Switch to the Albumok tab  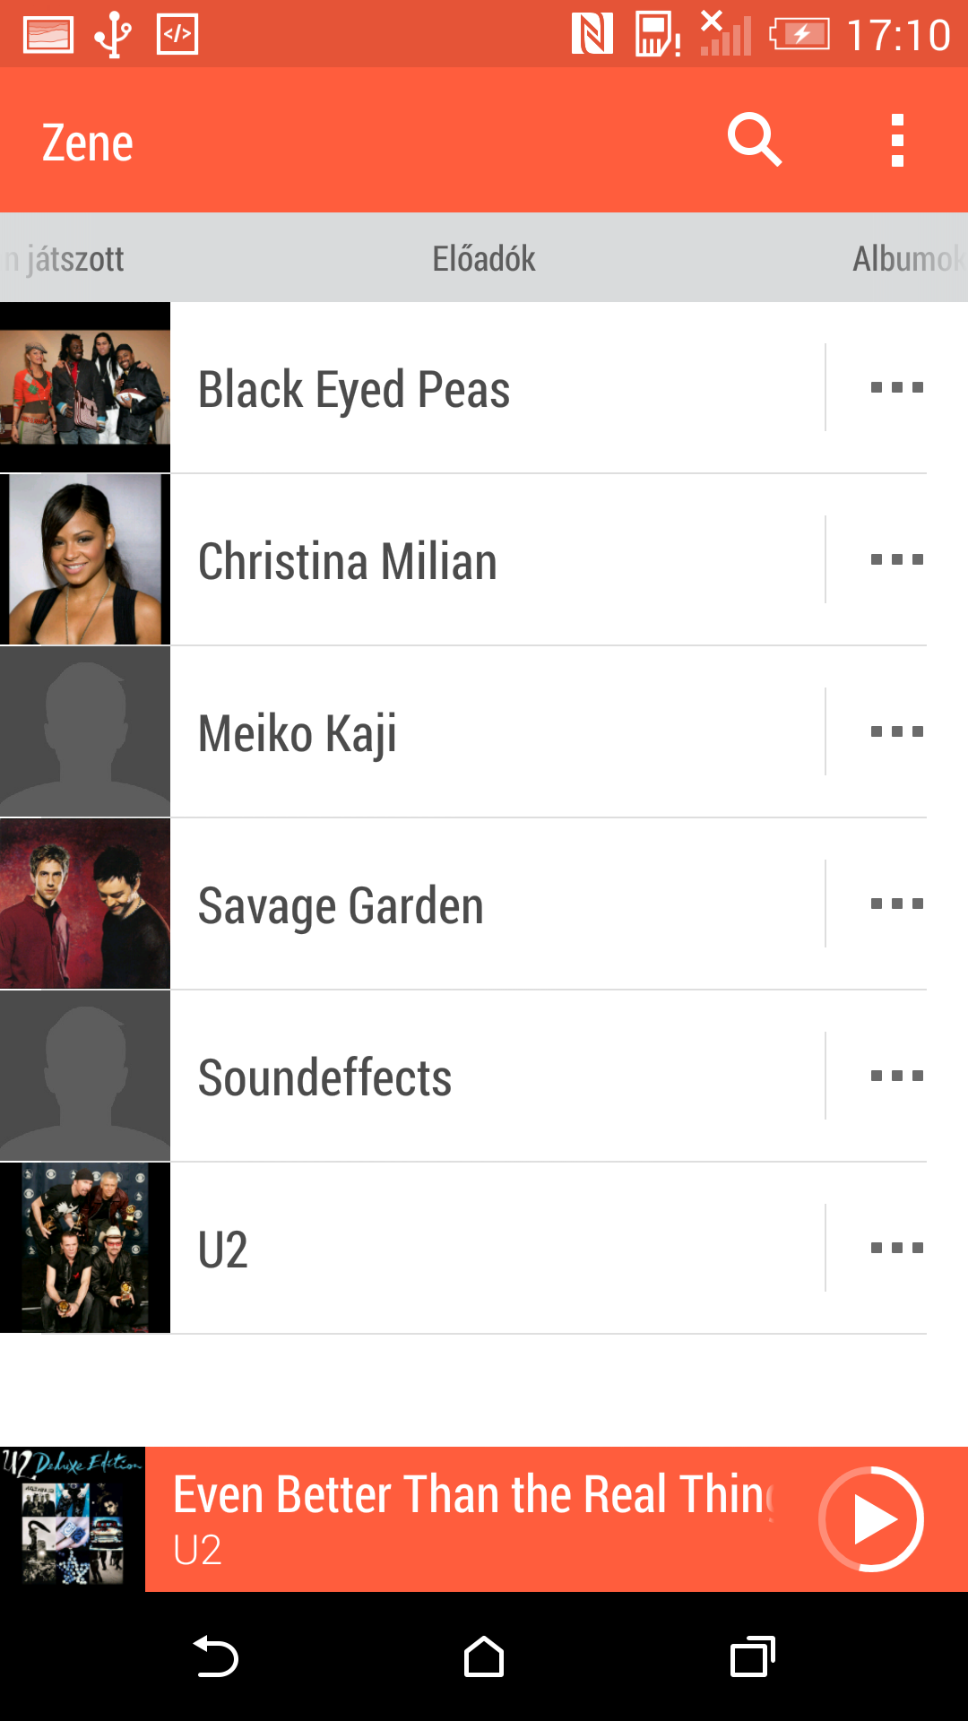pyautogui.click(x=907, y=259)
